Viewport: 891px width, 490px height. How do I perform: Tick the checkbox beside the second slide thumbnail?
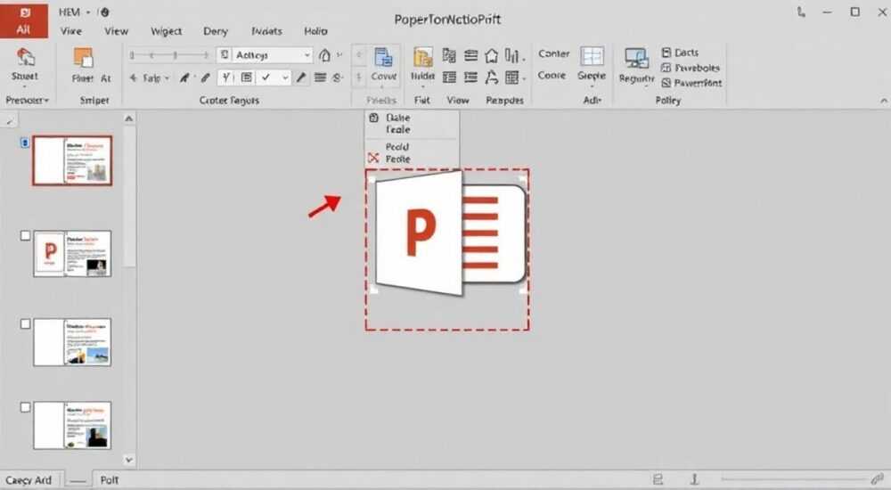[x=25, y=235]
